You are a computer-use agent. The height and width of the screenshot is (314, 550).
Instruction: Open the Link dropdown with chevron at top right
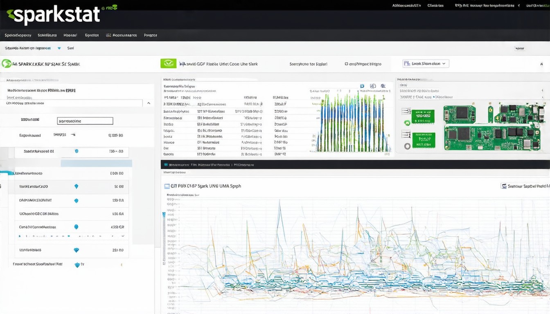[426, 64]
